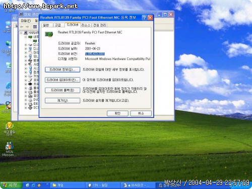Confirm with the 확인 button

pyautogui.click(x=117, y=113)
